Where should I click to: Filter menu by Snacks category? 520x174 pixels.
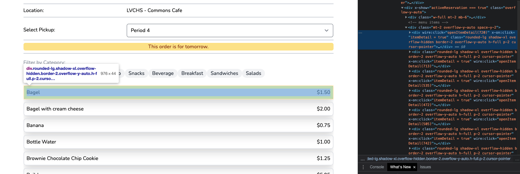point(136,73)
